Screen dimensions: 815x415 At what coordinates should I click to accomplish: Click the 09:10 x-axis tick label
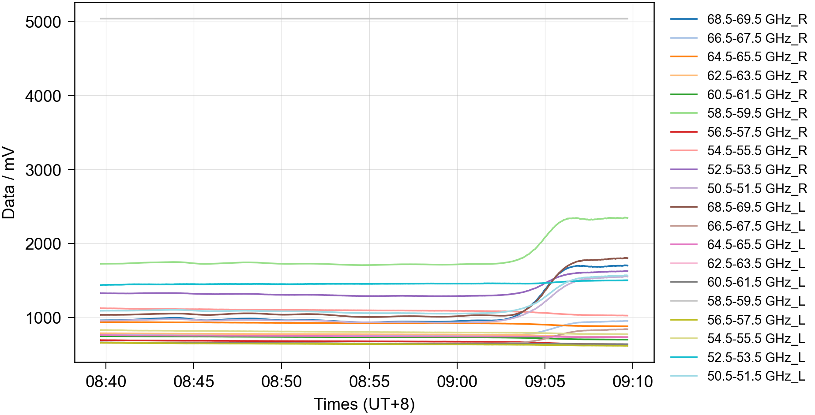[x=632, y=381]
